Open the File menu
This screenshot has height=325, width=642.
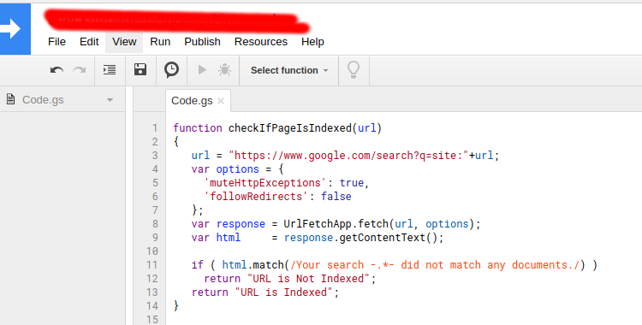pyautogui.click(x=56, y=42)
